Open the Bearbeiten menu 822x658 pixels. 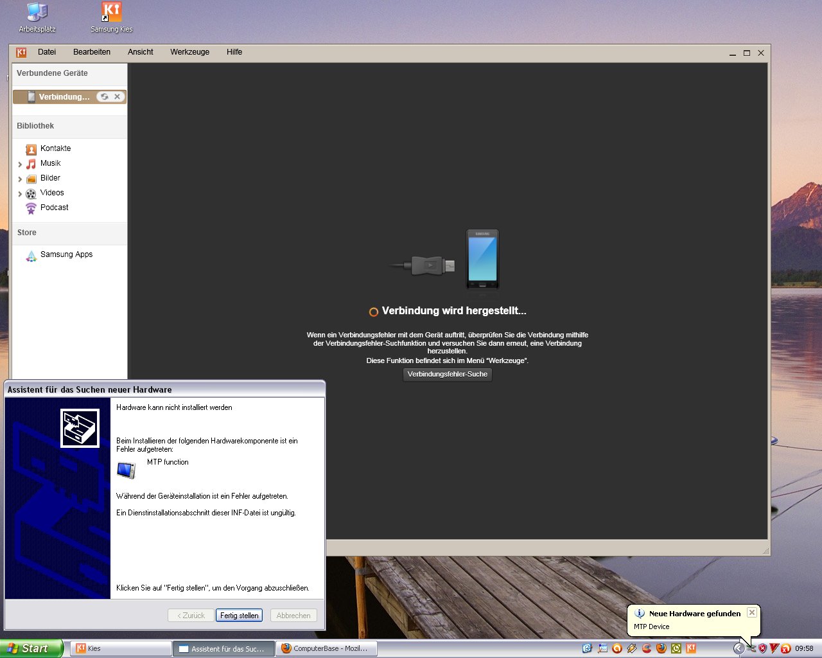coord(92,52)
